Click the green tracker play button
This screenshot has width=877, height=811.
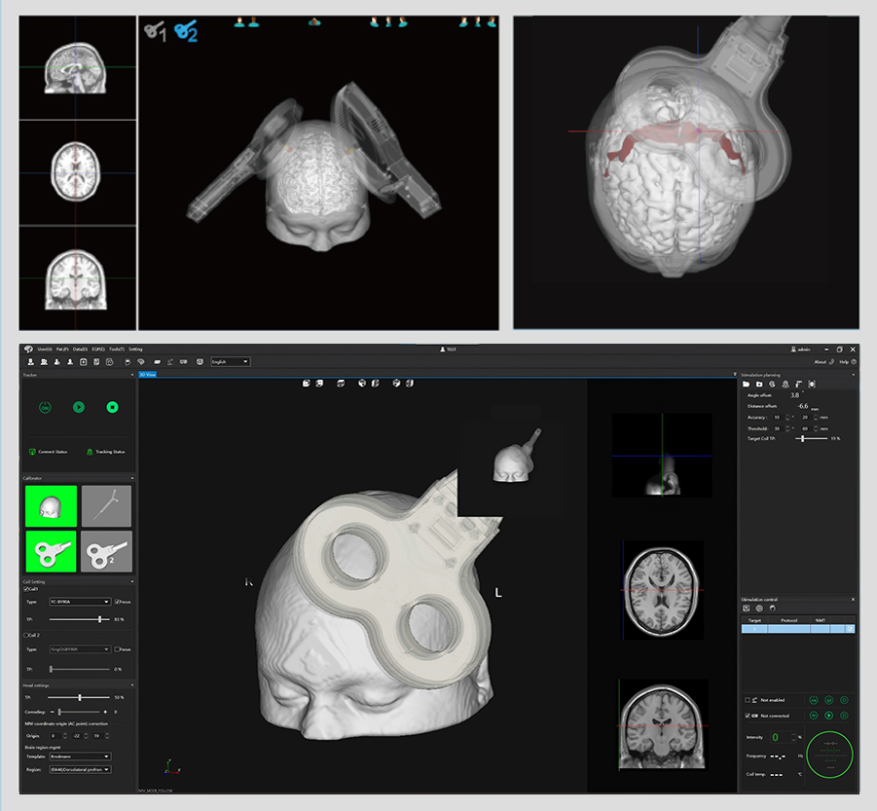point(79,407)
